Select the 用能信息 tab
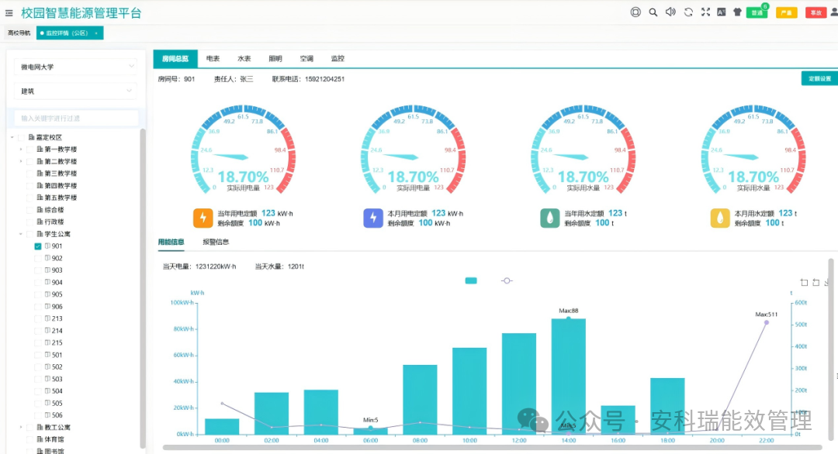Screen dimensions: 838x454 [x=171, y=242]
